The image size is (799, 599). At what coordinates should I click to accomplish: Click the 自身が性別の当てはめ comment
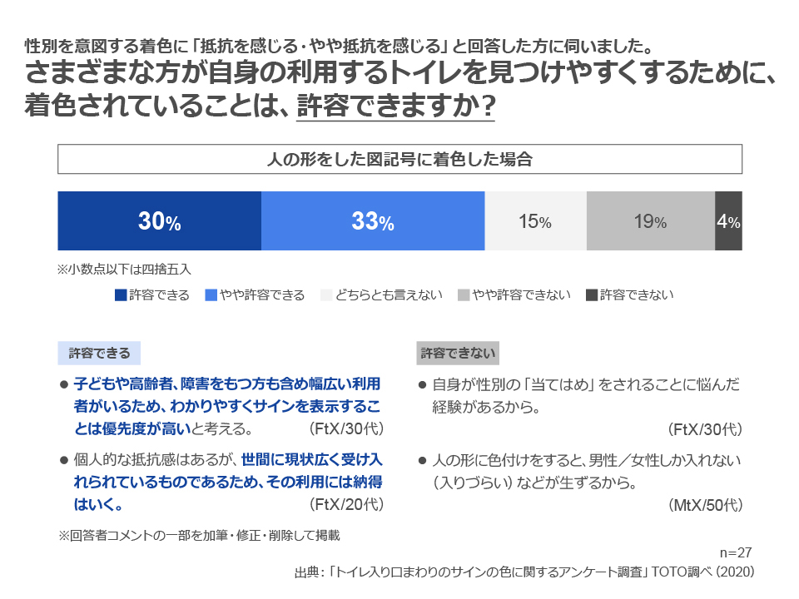click(585, 395)
